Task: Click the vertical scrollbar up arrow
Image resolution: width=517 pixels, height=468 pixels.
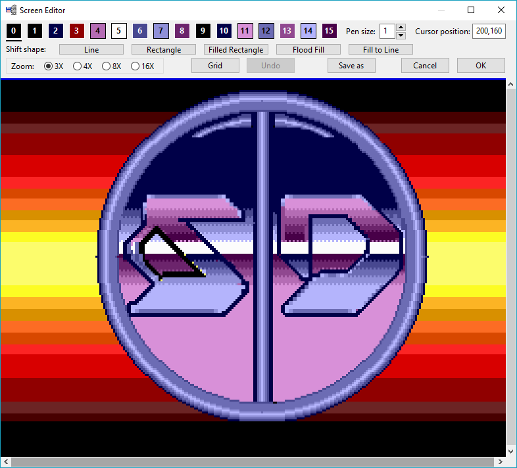Action: click(510, 84)
